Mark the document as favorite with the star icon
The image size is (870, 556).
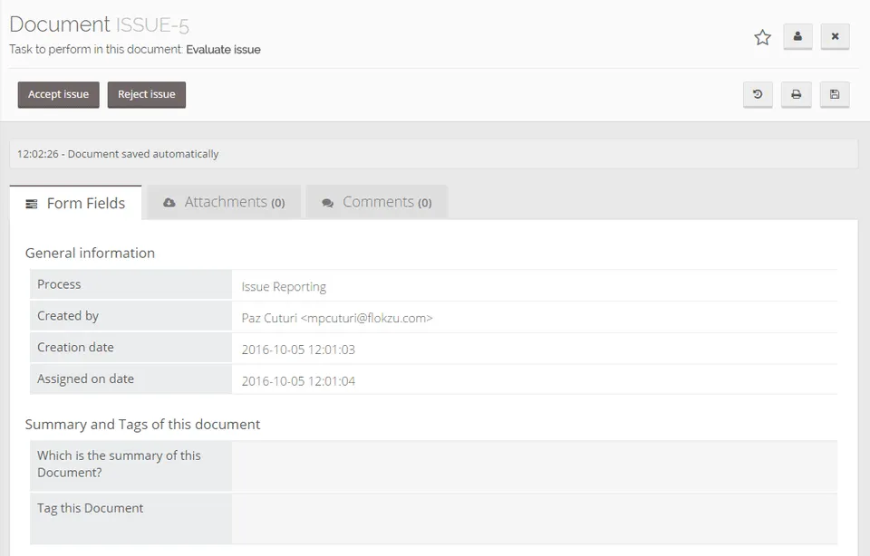(x=762, y=37)
